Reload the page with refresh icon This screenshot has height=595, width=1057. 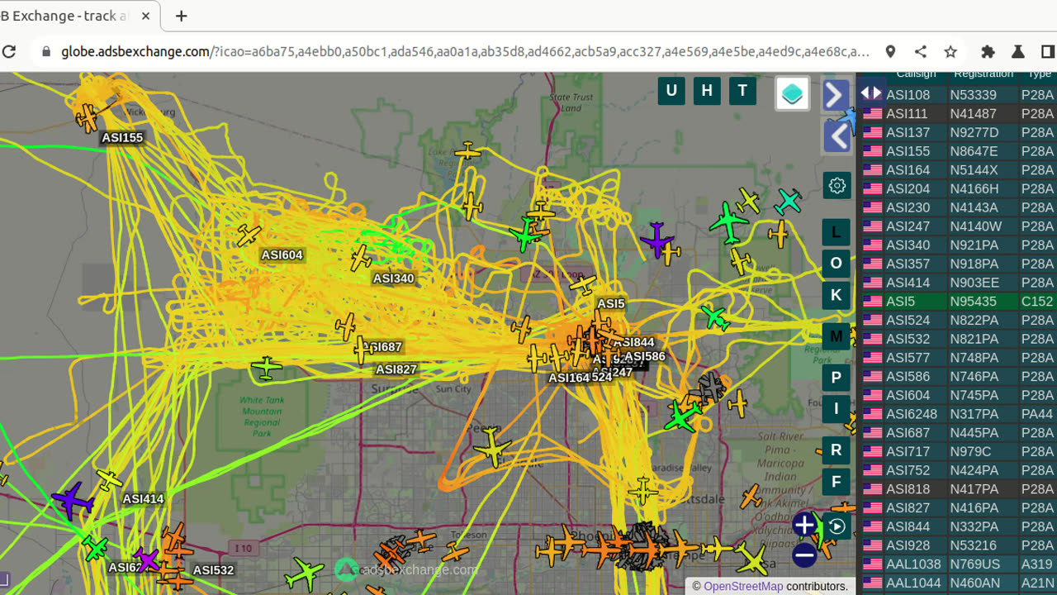click(9, 51)
